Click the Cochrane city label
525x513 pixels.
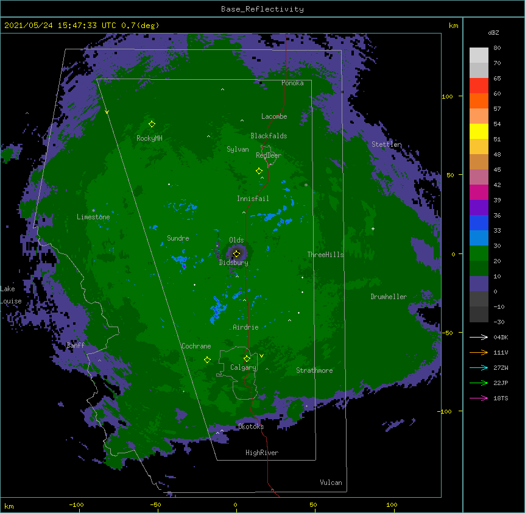click(x=196, y=346)
